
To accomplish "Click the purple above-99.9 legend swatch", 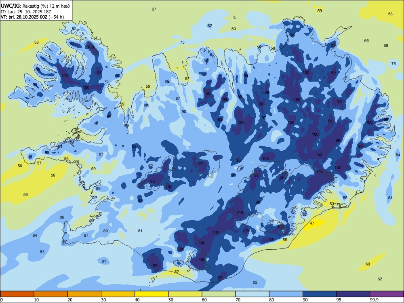I will [387, 294].
